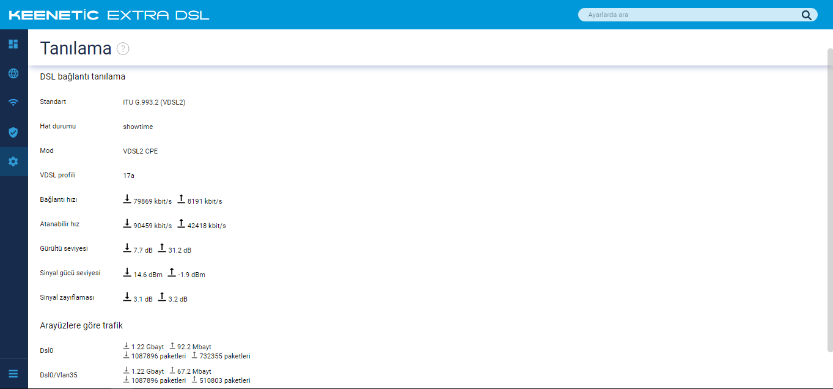Click the 'Gürültü seviyesi' label
This screenshot has height=389, width=833.
click(64, 248)
